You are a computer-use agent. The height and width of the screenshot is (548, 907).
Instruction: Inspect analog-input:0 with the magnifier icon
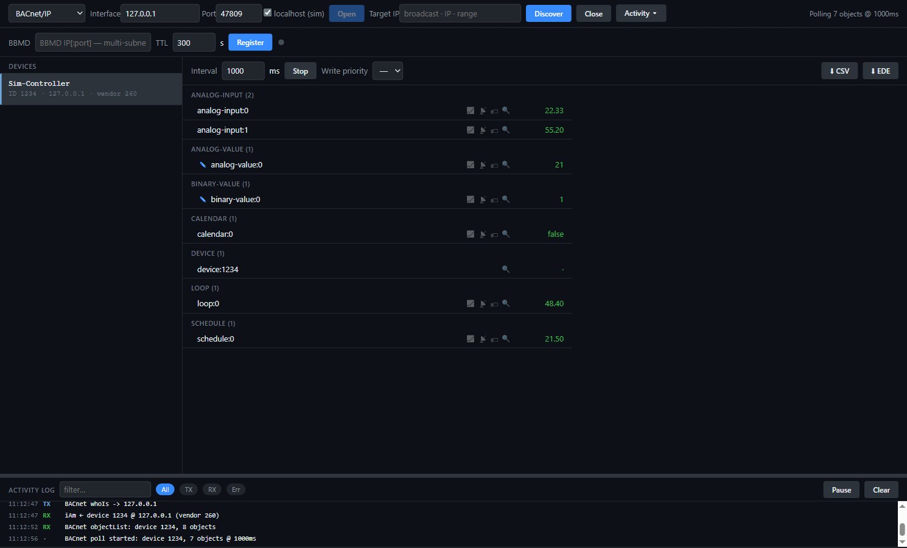pyautogui.click(x=506, y=111)
